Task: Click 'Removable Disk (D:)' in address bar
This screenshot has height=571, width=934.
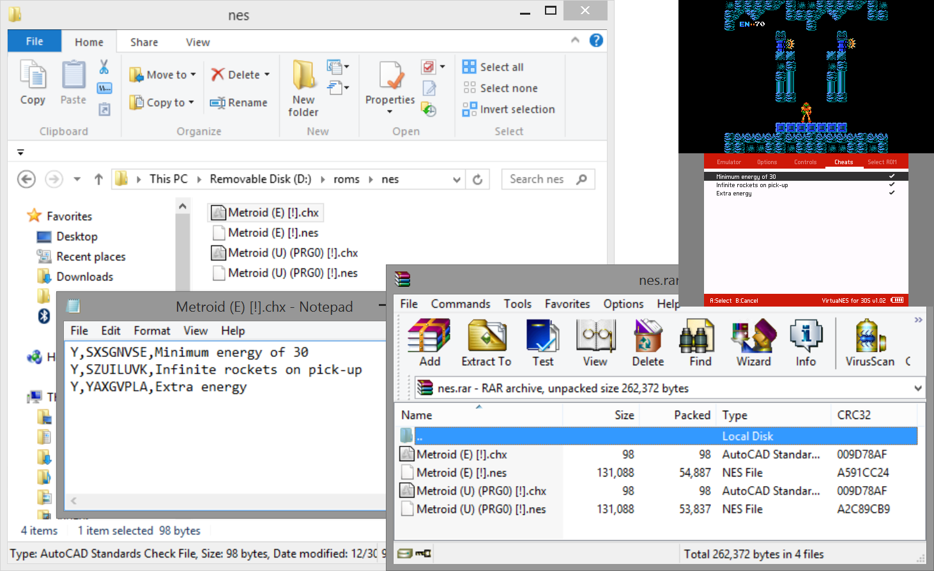Action: 261,179
